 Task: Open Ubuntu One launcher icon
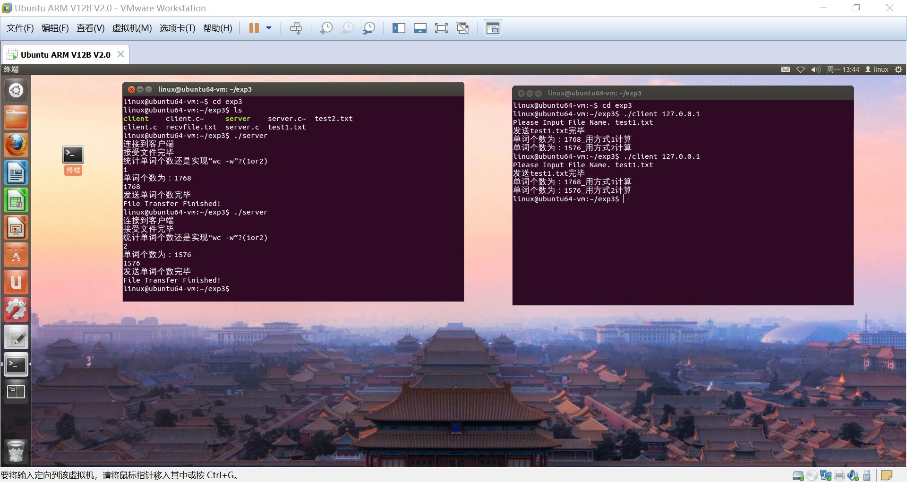(16, 283)
